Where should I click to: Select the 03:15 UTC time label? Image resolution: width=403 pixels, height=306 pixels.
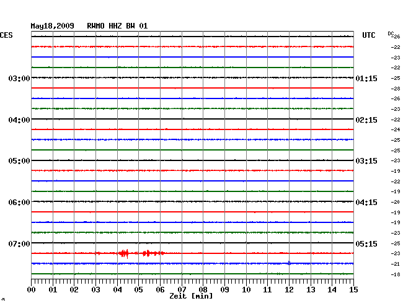(366, 161)
